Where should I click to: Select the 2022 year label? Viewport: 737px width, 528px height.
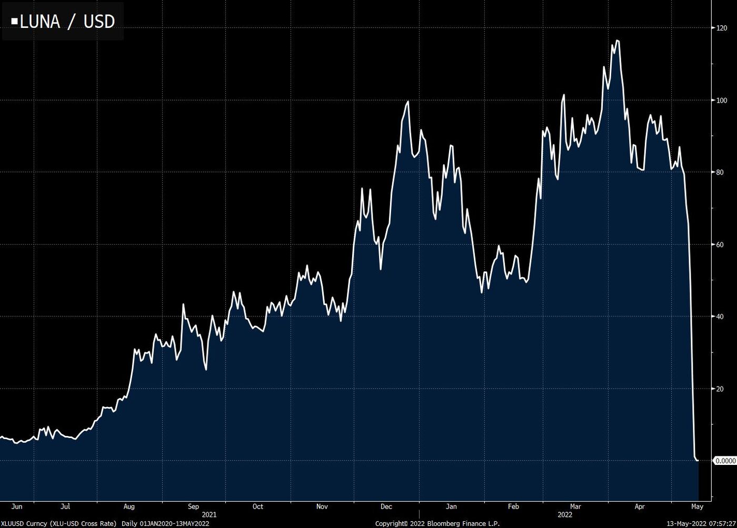(565, 514)
